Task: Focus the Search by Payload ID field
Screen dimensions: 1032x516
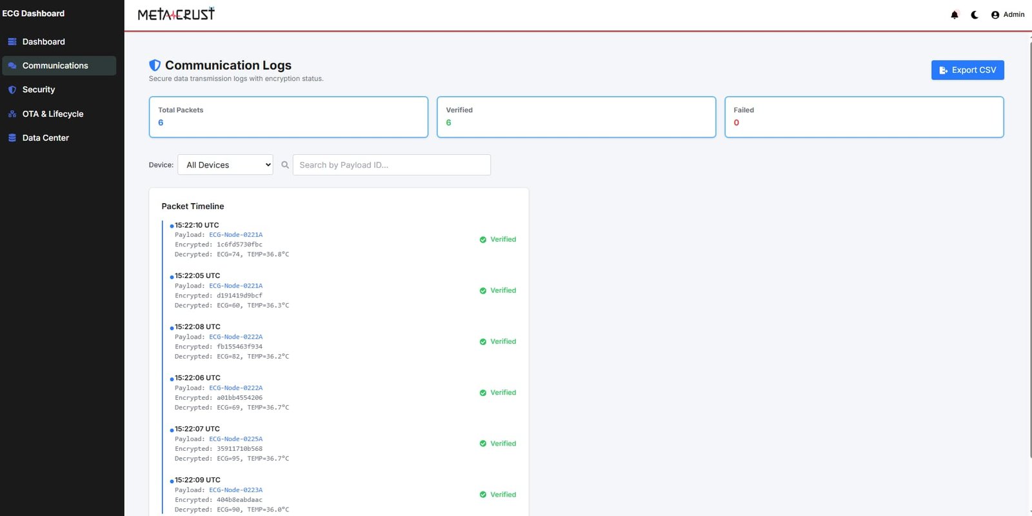Action: point(392,165)
